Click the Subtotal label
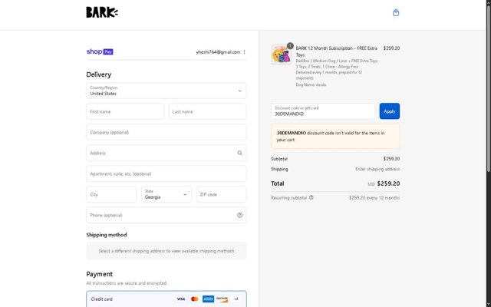491x307 pixels. pyautogui.click(x=279, y=159)
